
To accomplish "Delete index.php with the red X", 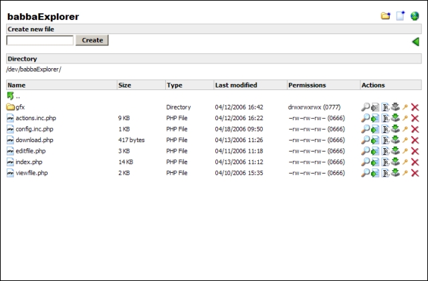I will pos(415,162).
